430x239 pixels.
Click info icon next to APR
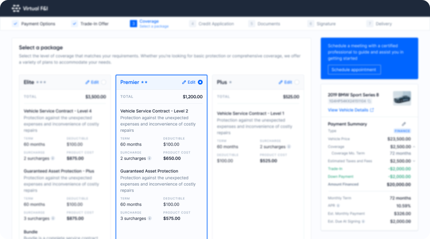tap(337, 206)
